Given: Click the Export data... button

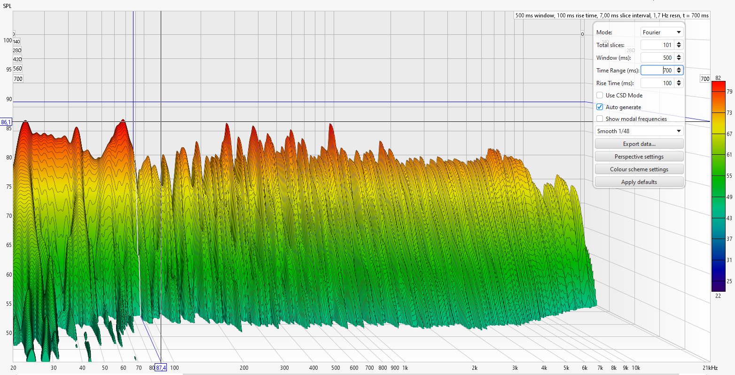Looking at the screenshot, I should click(x=639, y=144).
